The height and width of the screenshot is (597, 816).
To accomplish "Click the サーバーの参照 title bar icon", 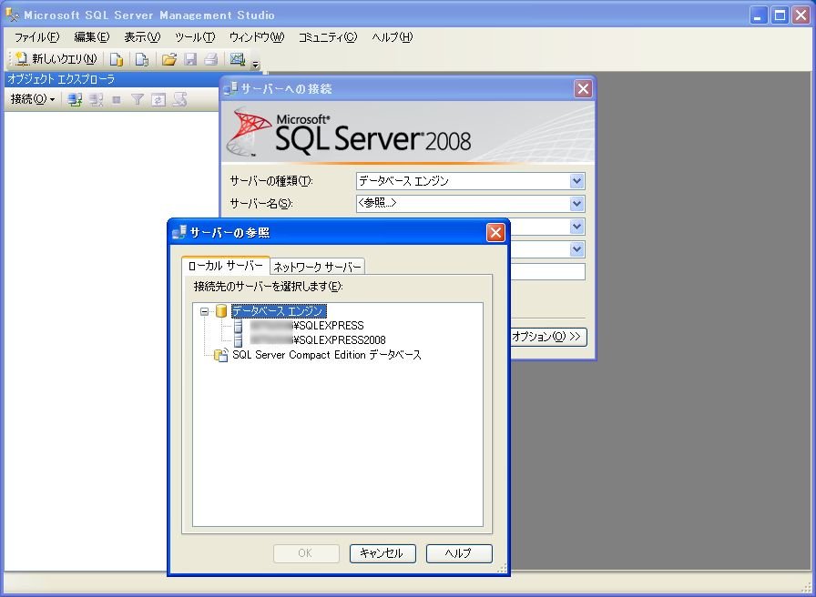I will coord(179,232).
